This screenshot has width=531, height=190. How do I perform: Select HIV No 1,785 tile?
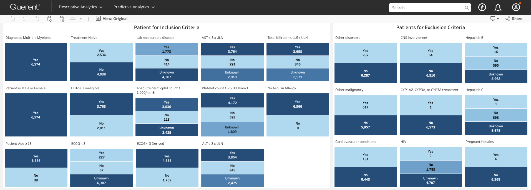point(431,167)
